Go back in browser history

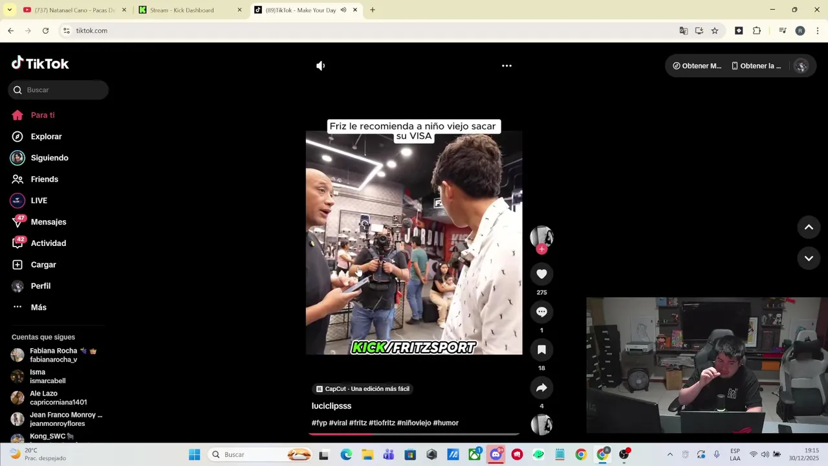point(10,30)
